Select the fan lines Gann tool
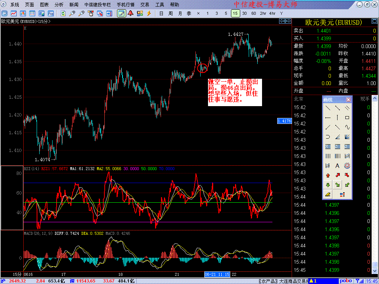 click(x=347, y=137)
